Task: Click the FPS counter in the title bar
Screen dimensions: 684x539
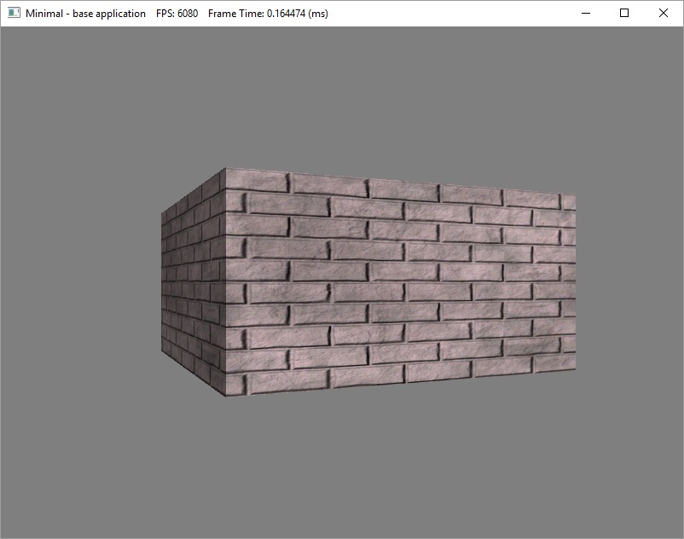Action: (x=177, y=14)
